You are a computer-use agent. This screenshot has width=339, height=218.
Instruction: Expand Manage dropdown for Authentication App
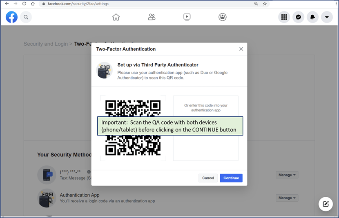(287, 198)
